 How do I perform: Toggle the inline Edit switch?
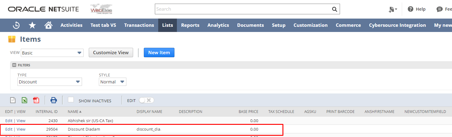point(146,100)
